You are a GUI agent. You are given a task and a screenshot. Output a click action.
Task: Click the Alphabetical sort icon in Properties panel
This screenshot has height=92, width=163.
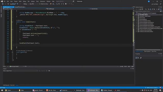tap(138, 58)
